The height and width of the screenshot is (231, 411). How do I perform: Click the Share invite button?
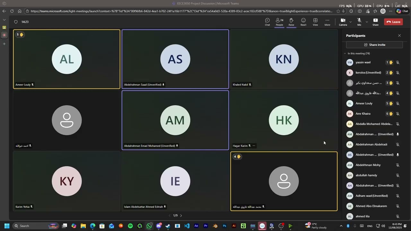(x=374, y=45)
